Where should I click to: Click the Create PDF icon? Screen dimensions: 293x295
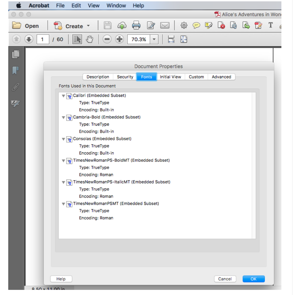click(x=58, y=26)
